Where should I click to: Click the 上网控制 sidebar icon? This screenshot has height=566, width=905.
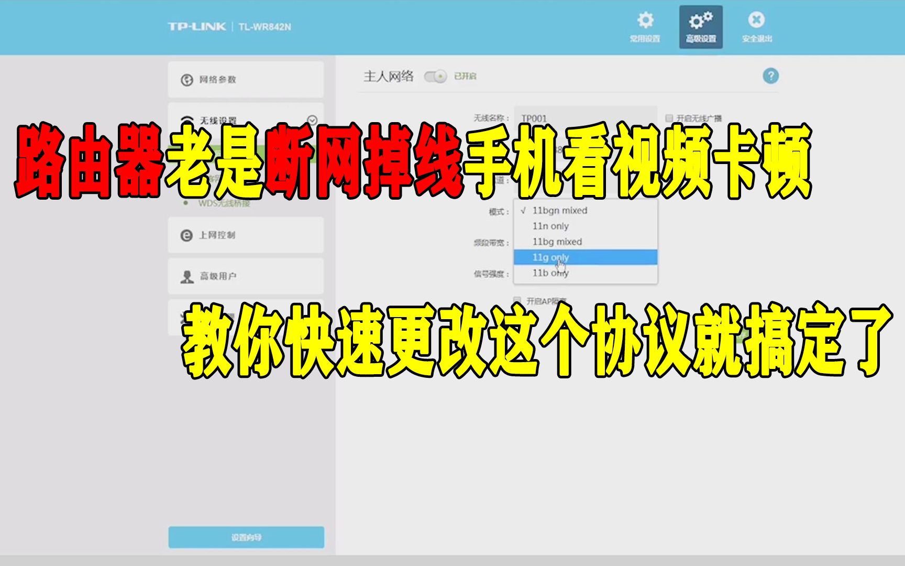pos(186,235)
